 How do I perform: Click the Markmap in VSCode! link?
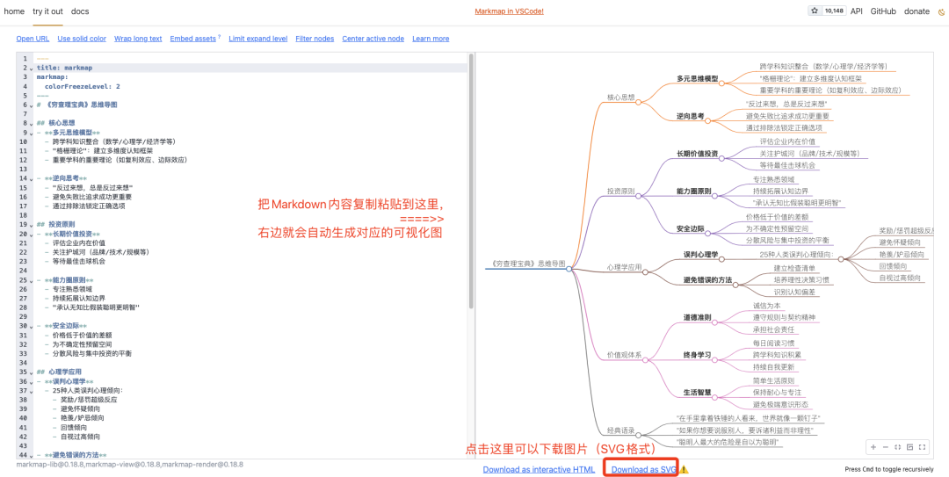point(509,11)
